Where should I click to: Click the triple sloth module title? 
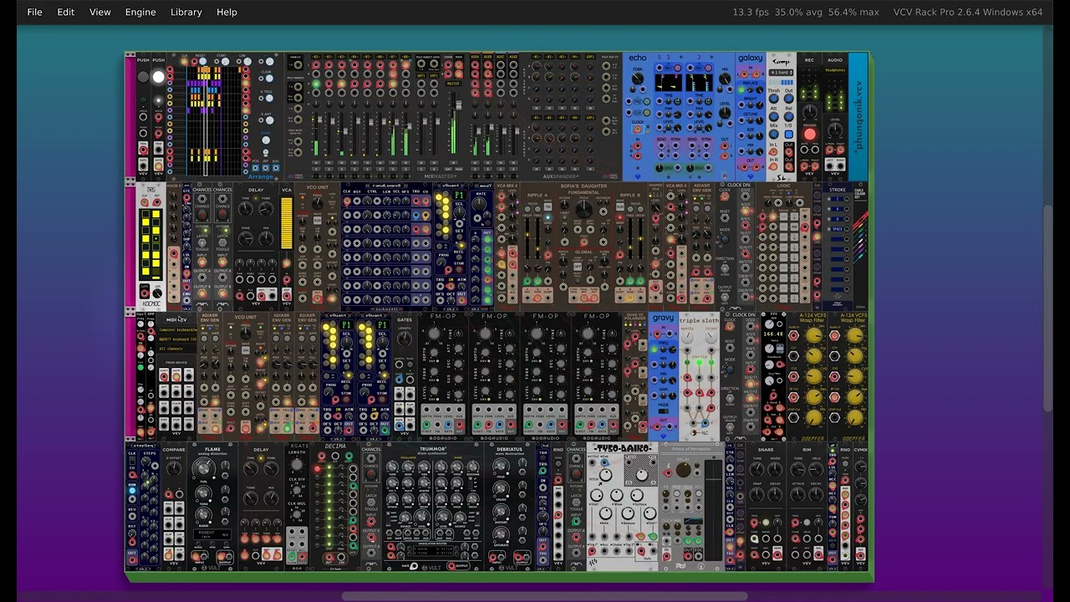(x=699, y=321)
